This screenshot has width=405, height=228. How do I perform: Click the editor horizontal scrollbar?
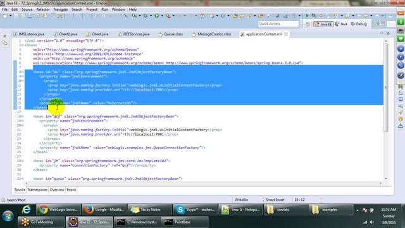click(202, 183)
